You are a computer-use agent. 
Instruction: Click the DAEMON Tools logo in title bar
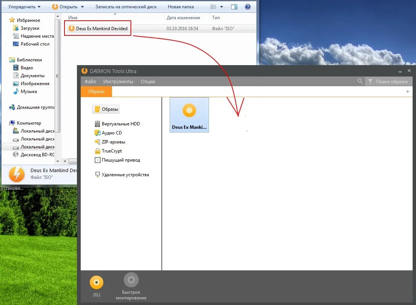84,71
